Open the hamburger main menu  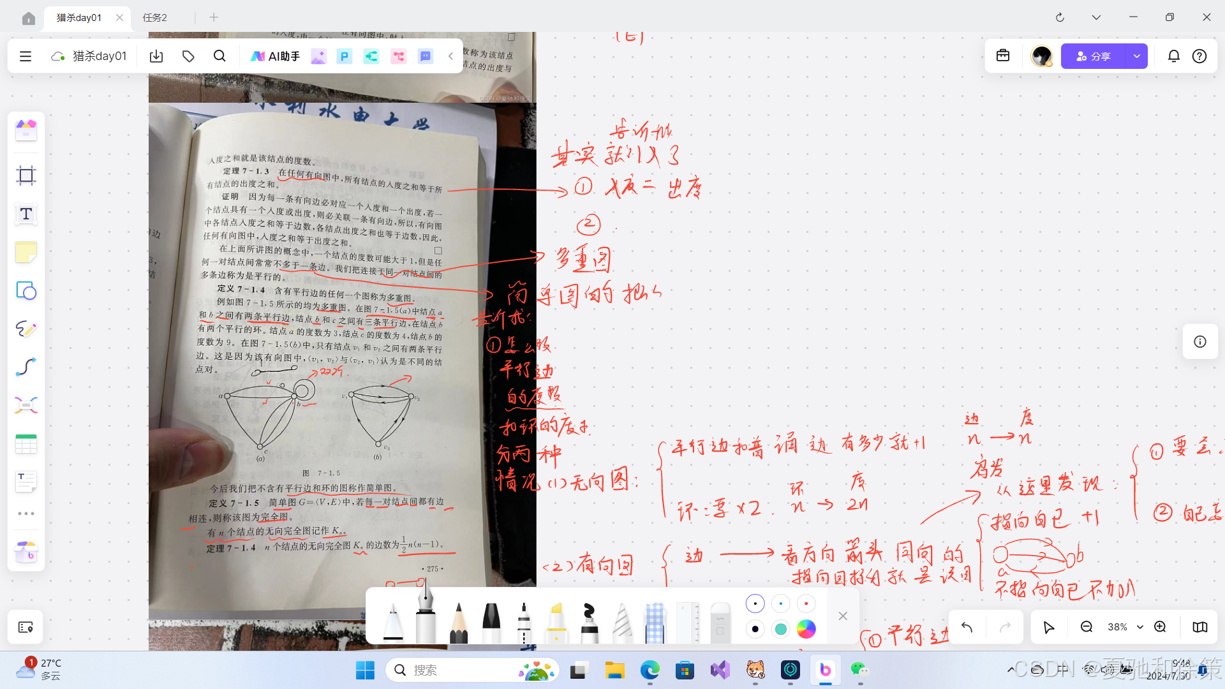click(26, 56)
